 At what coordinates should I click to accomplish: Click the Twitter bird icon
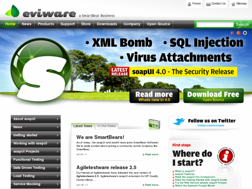[x=178, y=122]
